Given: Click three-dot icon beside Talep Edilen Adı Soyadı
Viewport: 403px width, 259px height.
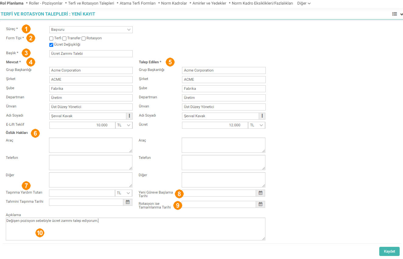Looking at the screenshot, I should coord(262,116).
